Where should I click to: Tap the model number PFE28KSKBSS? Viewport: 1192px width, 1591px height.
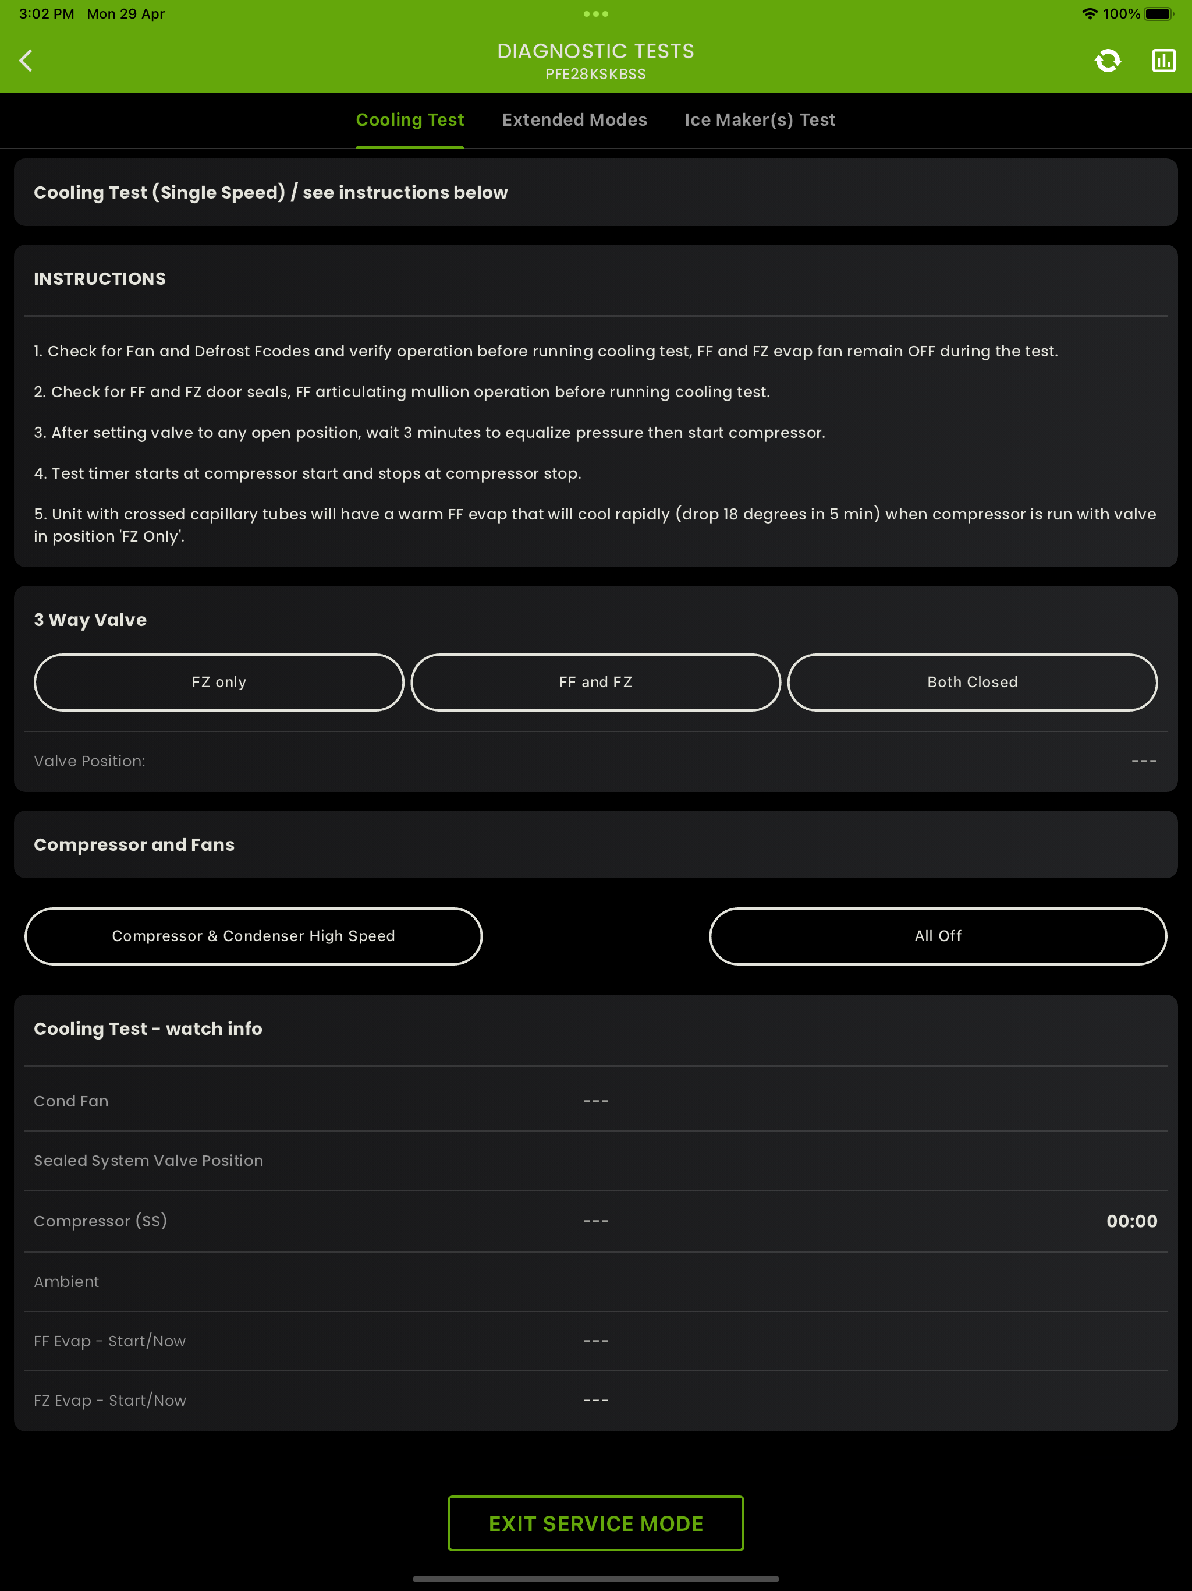[x=595, y=74]
